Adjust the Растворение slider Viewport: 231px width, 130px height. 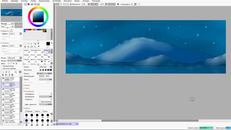click(45, 97)
